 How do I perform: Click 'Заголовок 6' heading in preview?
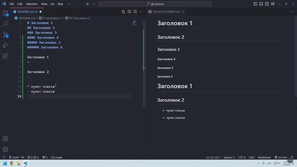click(165, 77)
